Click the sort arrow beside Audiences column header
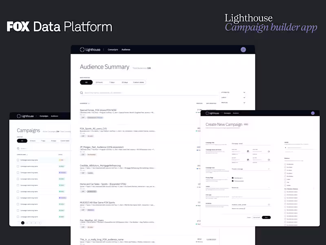Viewport: 326px width, 245px height. click(x=89, y=104)
